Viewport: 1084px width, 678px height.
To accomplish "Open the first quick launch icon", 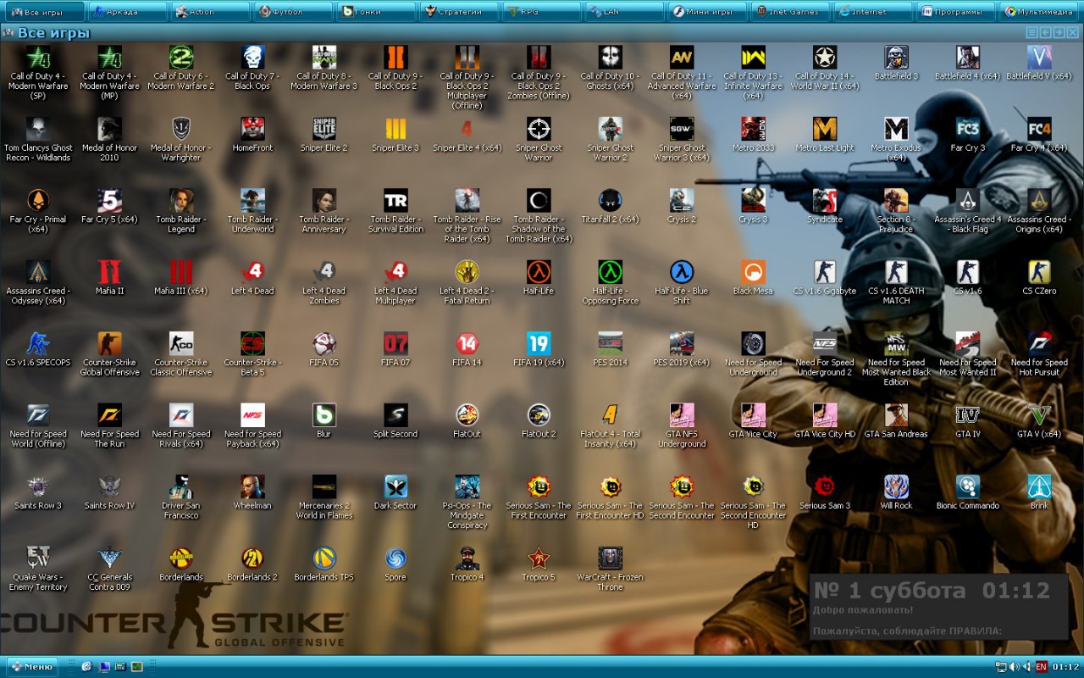I will click(x=86, y=666).
